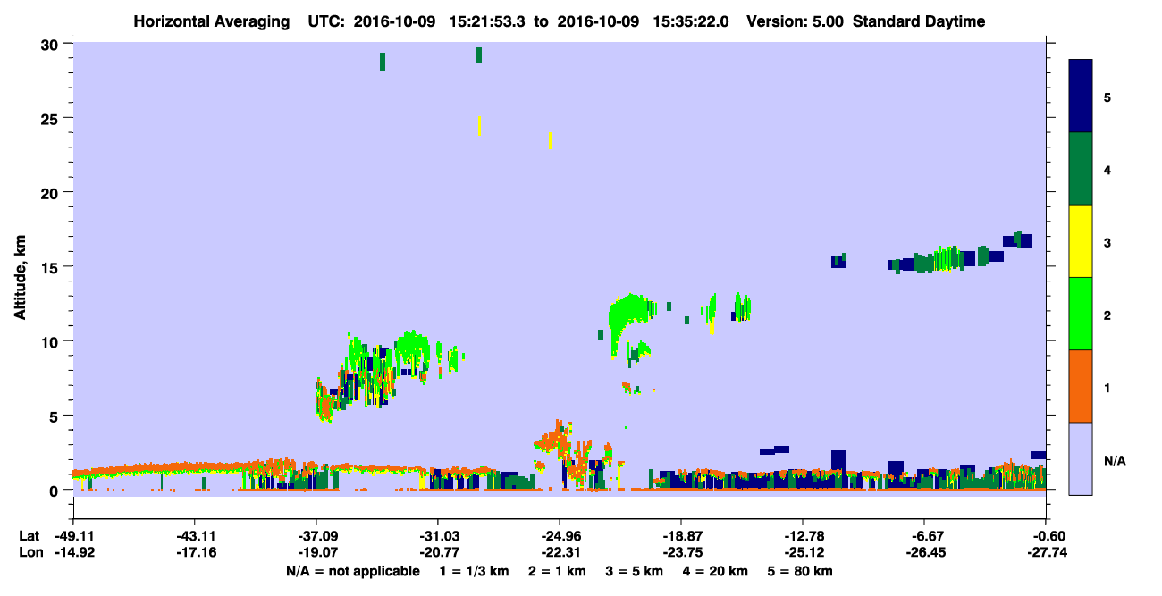
Task: Click the lavender N/A colorbar segment
Action: 1081,457
